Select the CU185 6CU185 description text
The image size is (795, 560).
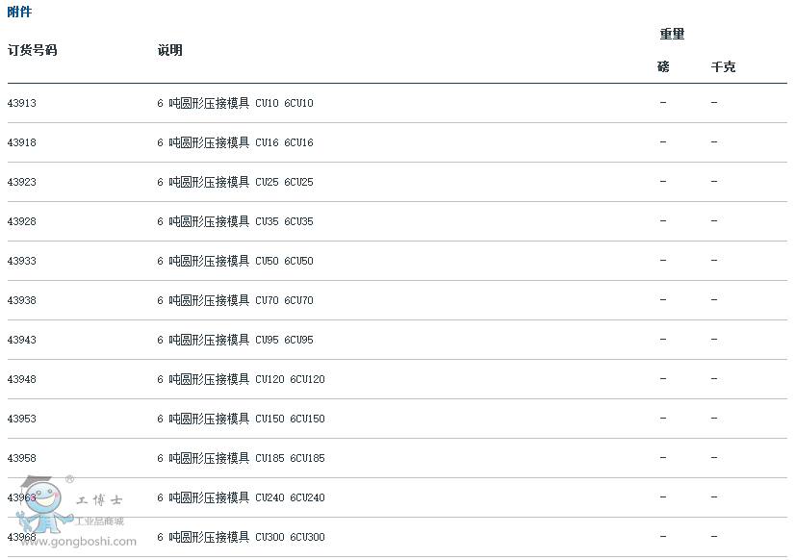pos(241,458)
